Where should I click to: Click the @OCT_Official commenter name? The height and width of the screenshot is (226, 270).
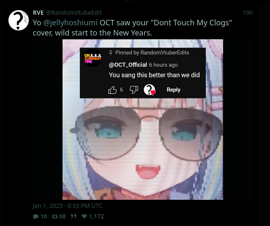(x=128, y=65)
